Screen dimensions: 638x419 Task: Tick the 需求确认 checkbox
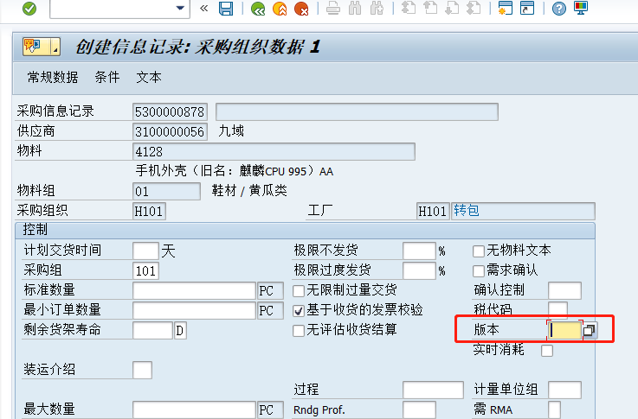478,271
